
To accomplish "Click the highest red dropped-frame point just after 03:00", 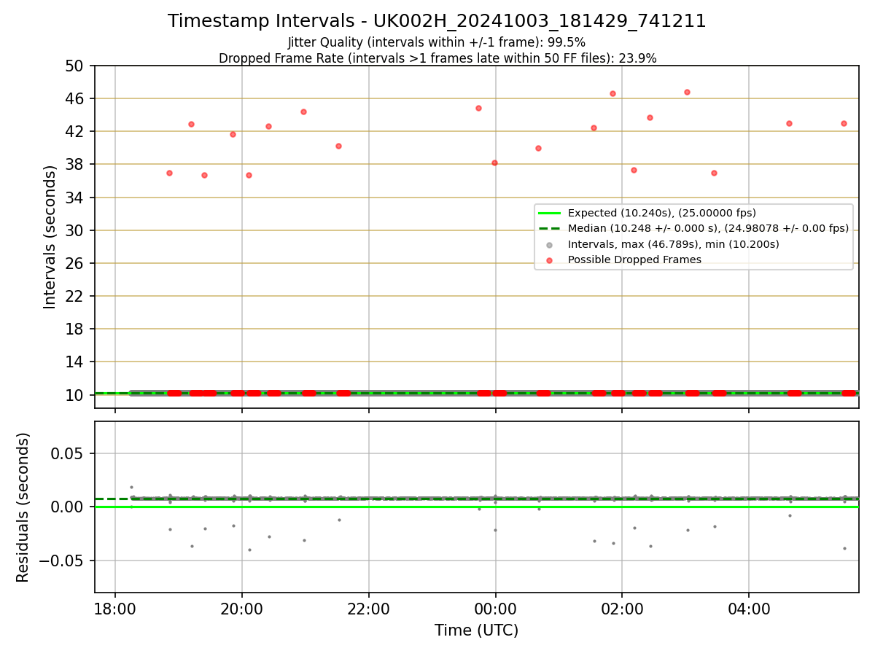I will pos(687,92).
